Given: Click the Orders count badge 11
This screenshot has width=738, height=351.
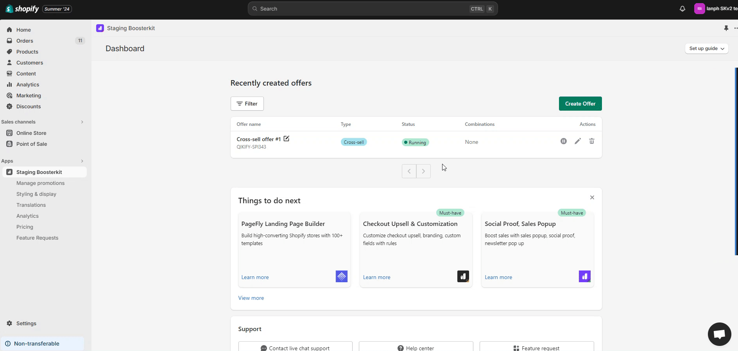Looking at the screenshot, I should (80, 41).
